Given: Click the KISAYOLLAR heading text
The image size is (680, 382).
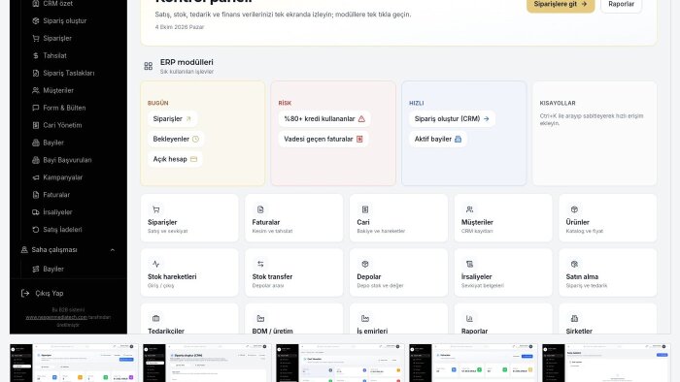Looking at the screenshot, I should point(558,103).
